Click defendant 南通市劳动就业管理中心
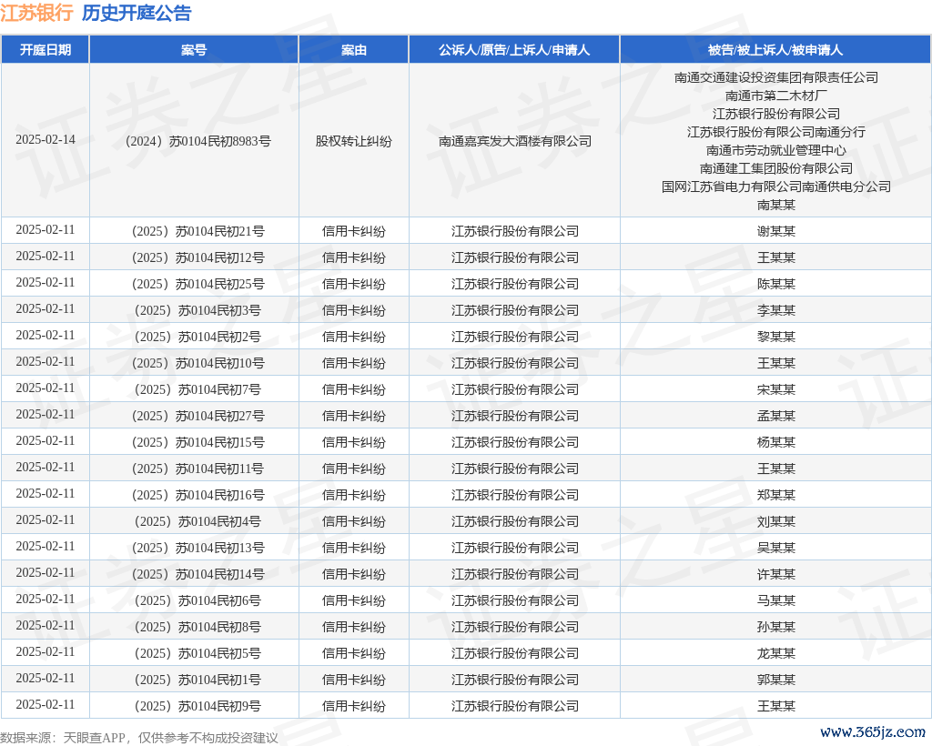Image resolution: width=932 pixels, height=746 pixels. (775, 150)
